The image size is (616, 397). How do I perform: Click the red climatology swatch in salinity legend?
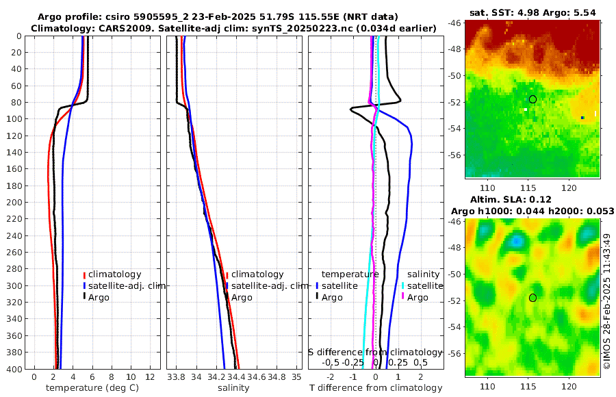pos(227,274)
